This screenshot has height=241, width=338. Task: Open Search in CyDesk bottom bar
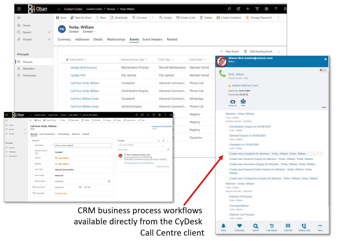[x=256, y=227]
